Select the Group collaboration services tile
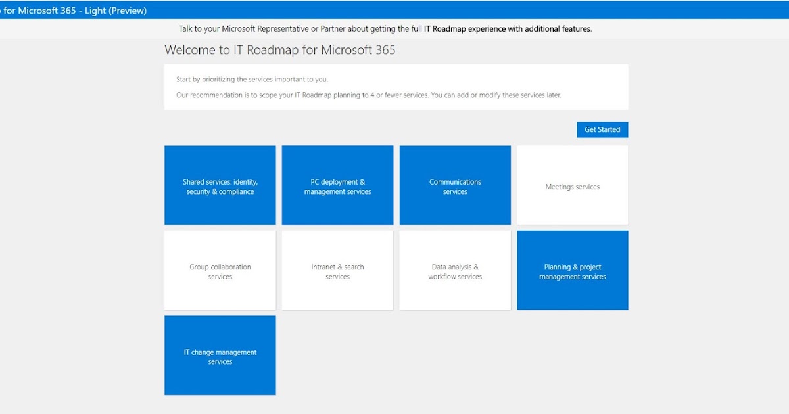The width and height of the screenshot is (789, 414). click(x=220, y=269)
